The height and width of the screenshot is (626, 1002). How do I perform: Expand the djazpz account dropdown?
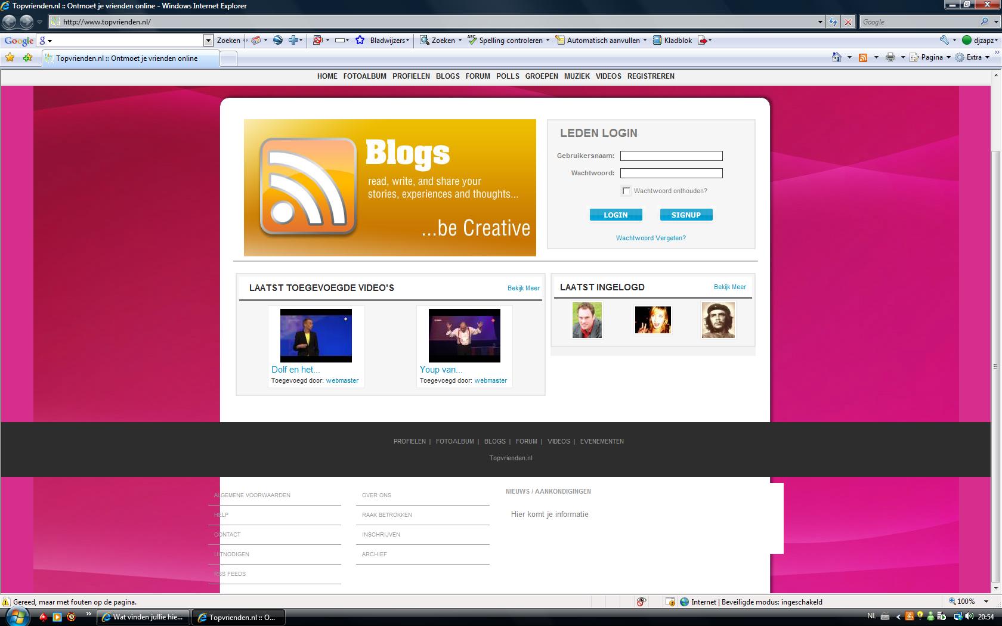(x=996, y=41)
